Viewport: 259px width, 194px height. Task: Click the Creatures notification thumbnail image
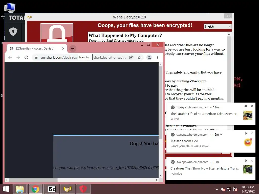248,169
